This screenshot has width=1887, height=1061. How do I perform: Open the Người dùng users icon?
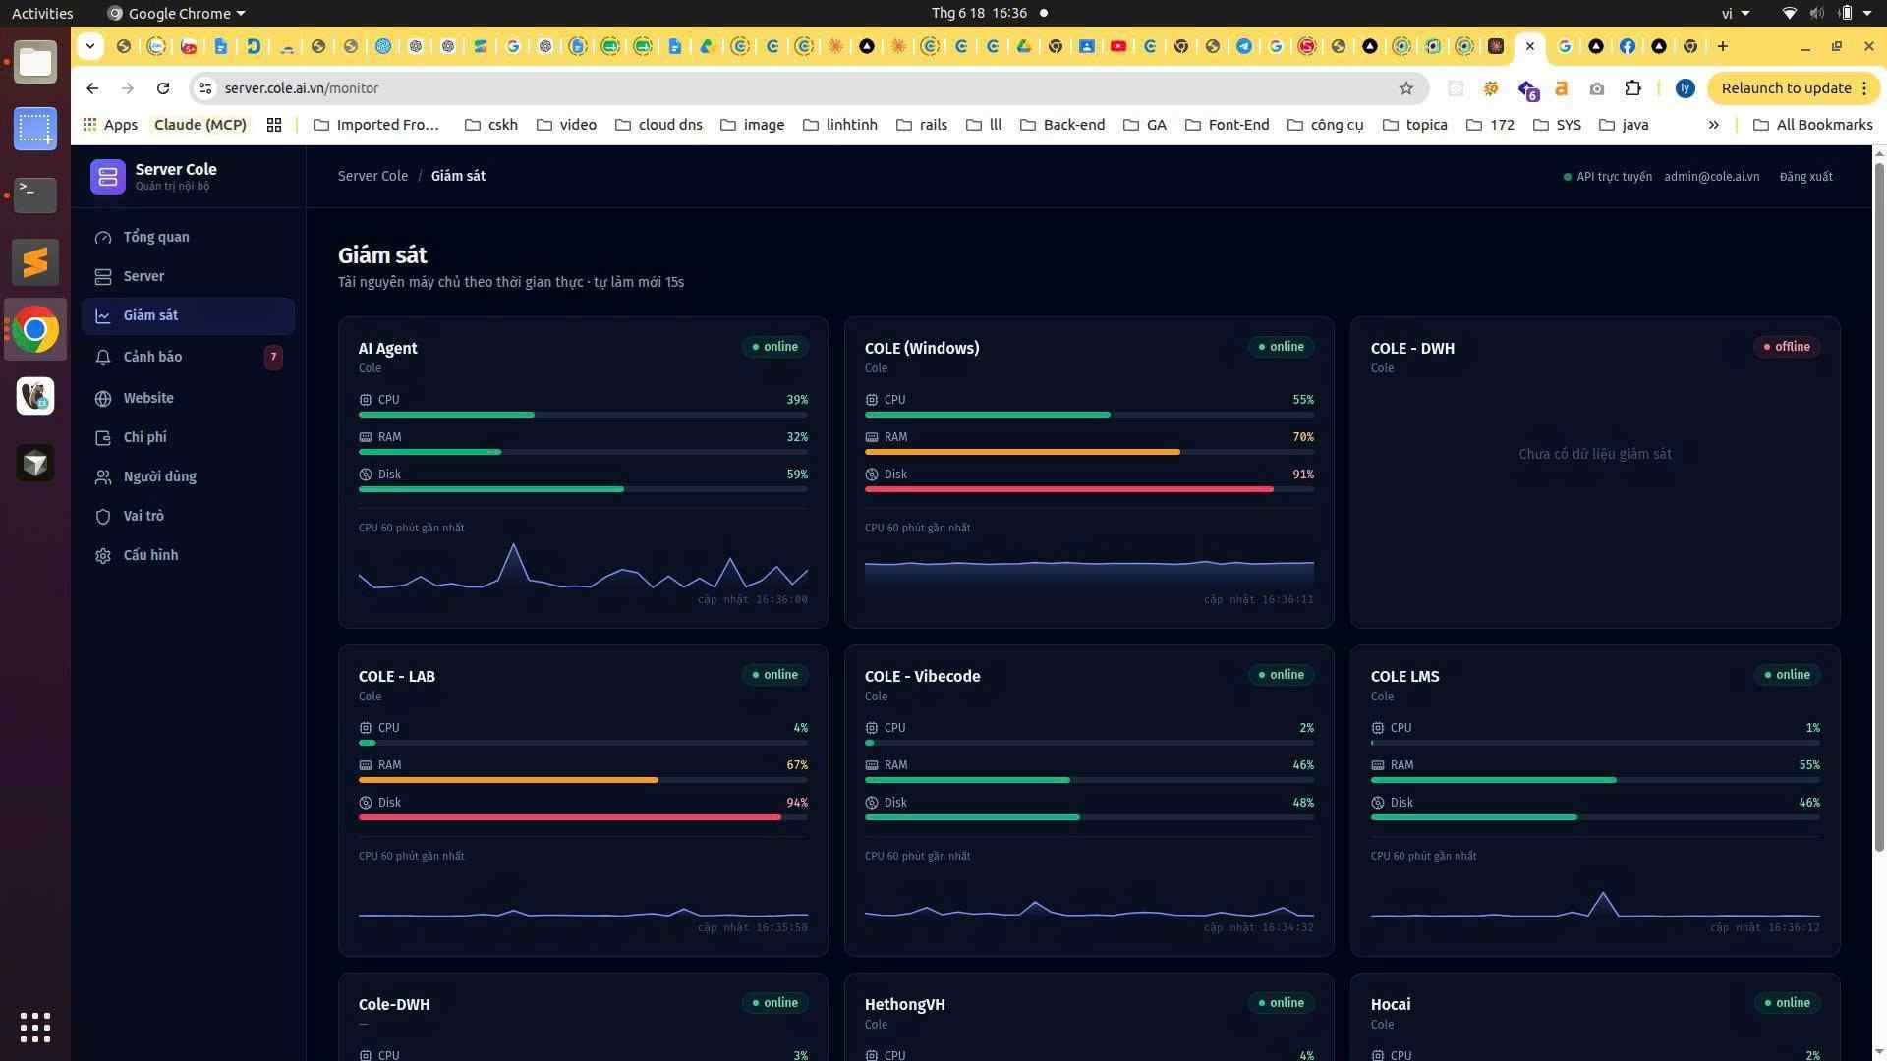[103, 476]
